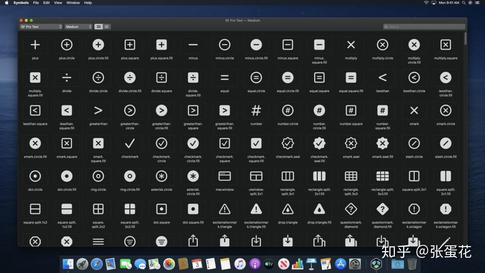Select the multiply.square.fill symbol
The width and height of the screenshot is (485, 273).
pyautogui.click(x=35, y=78)
